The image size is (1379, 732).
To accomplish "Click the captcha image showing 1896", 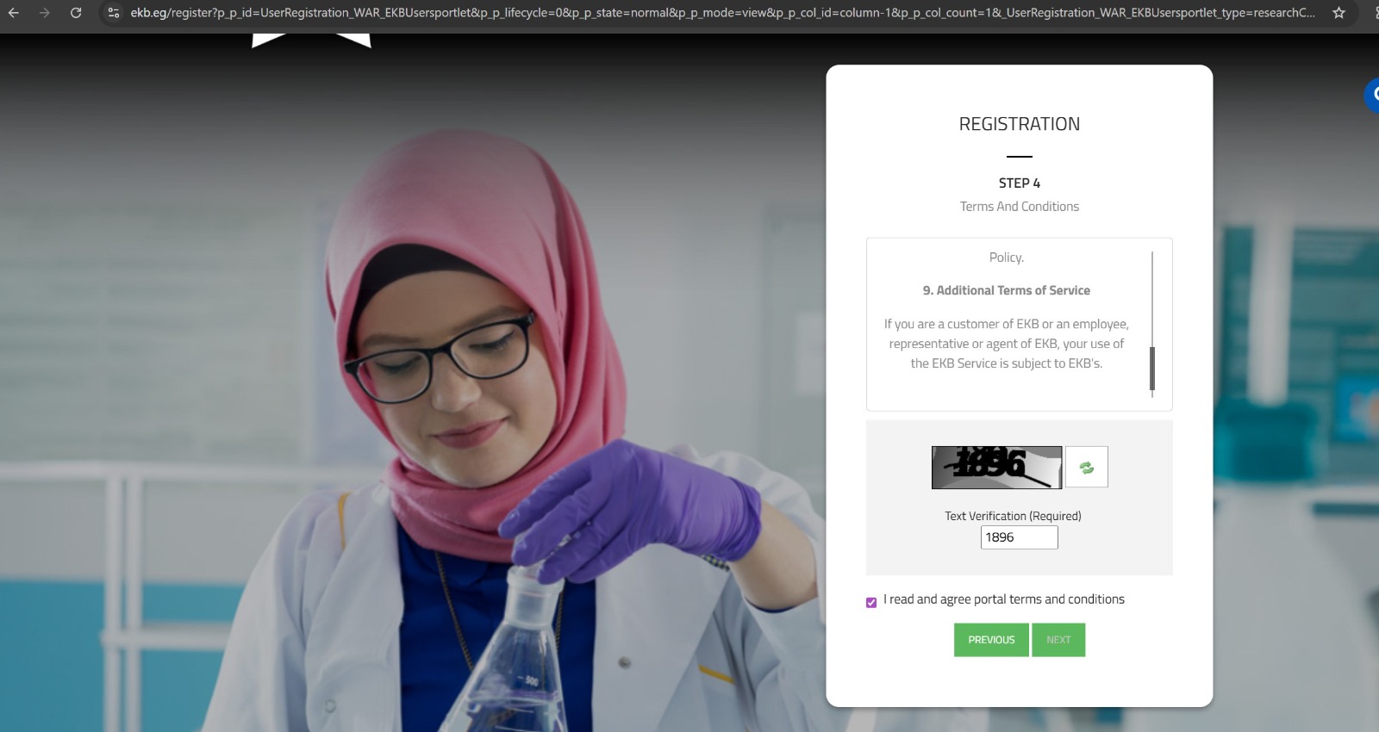I will [996, 468].
